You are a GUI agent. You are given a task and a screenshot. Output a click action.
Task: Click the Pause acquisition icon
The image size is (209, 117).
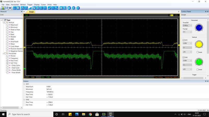[74, 8]
